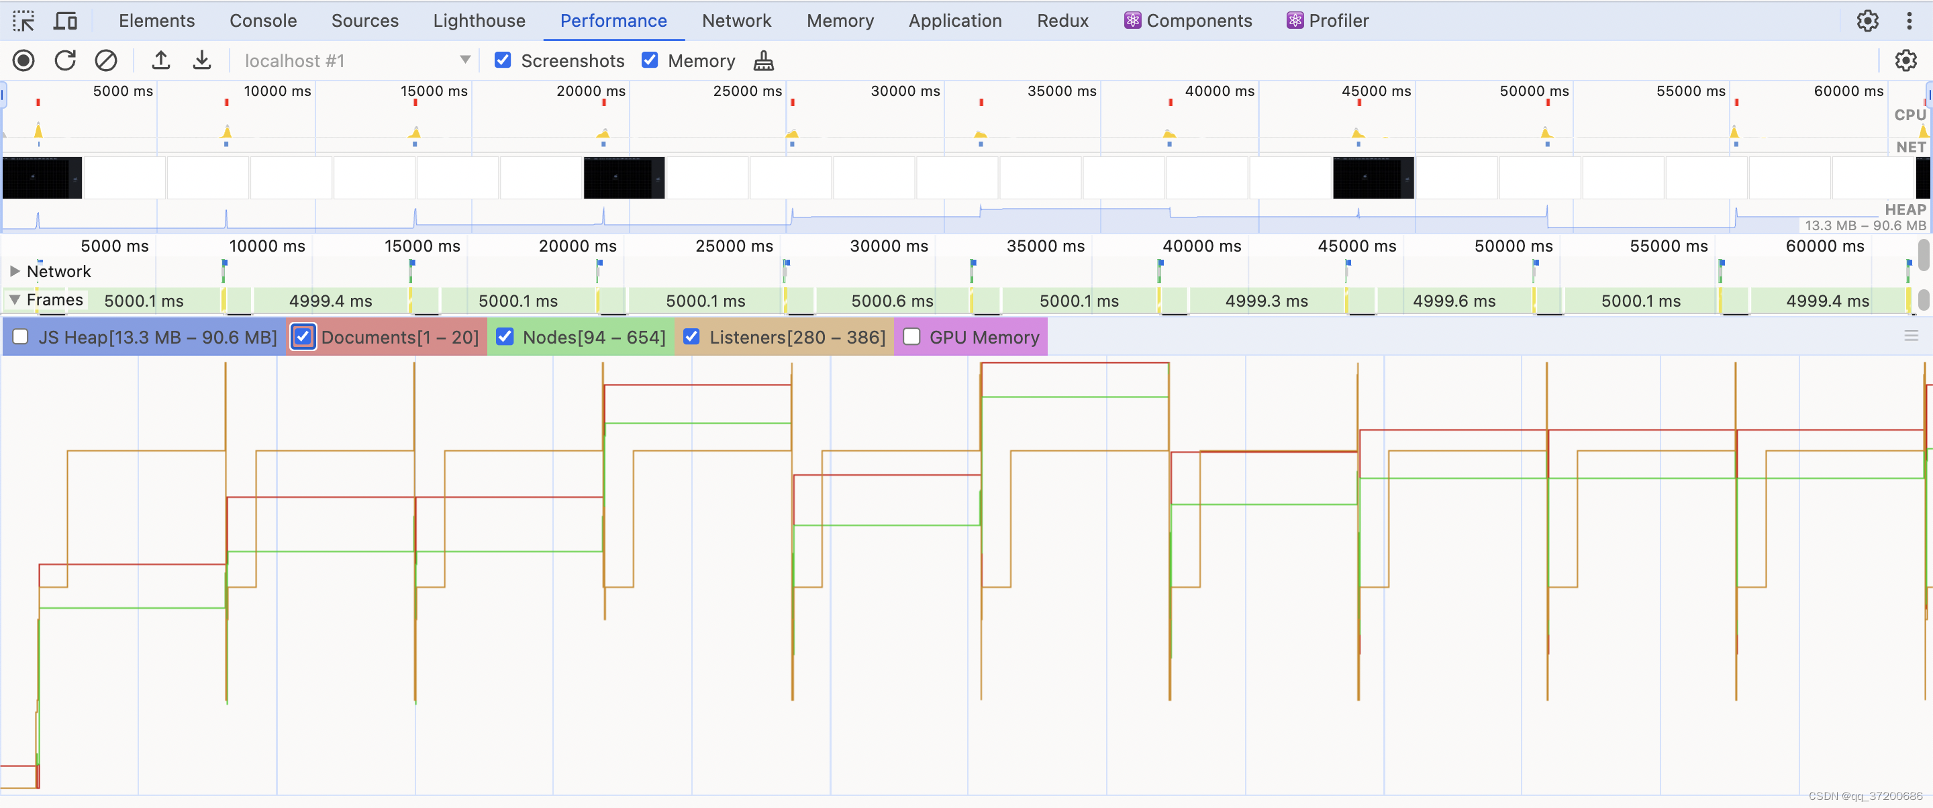Open capture settings gear in toolbar

pos(1905,61)
